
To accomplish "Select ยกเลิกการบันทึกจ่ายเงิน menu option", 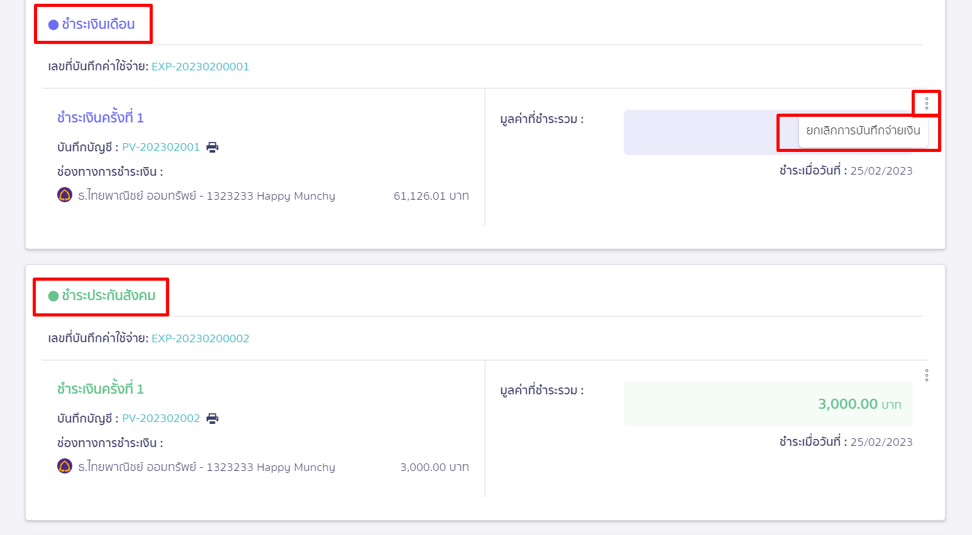I will 863,131.
